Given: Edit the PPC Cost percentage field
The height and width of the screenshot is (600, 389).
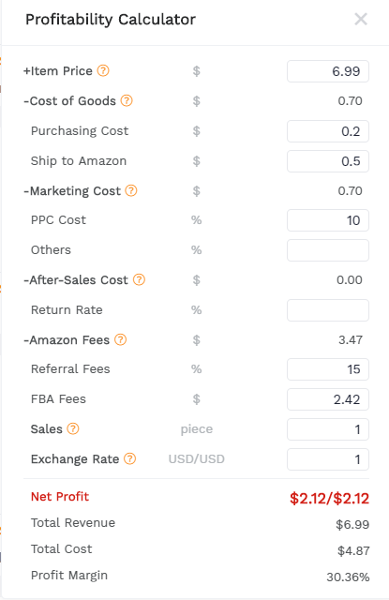Looking at the screenshot, I should tap(328, 220).
